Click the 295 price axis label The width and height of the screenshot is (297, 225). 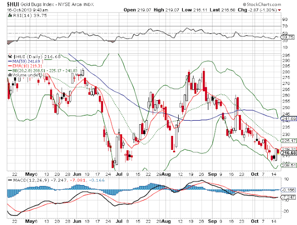point(286,55)
